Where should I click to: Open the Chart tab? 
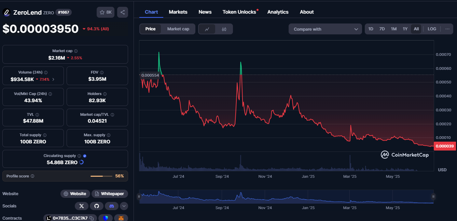click(151, 12)
